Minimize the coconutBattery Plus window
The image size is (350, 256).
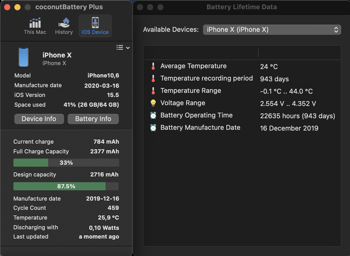point(17,7)
